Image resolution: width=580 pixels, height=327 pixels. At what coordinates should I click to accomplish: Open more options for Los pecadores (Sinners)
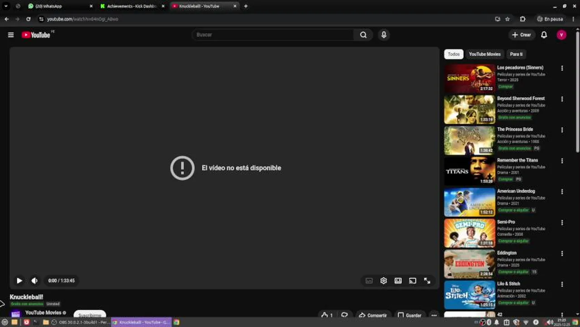(562, 68)
